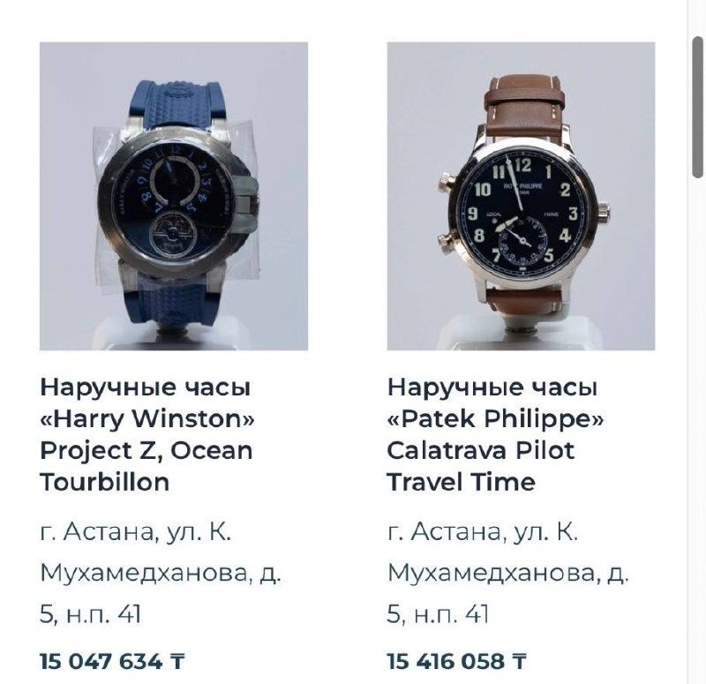The image size is (706, 684).
Task: Click the scrollbar track below the thumb
Action: (x=698, y=428)
